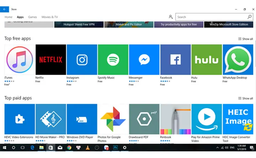
Task: Open the Facebook app tile
Action: [x=176, y=60]
